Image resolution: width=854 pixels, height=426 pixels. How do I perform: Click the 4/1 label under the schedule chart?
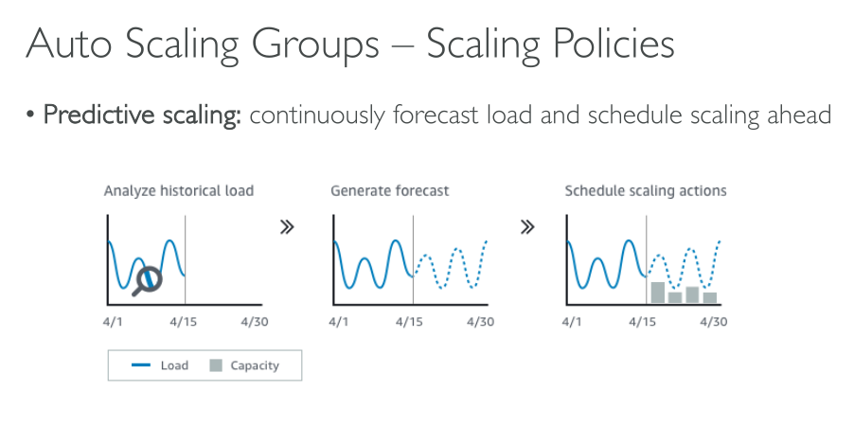point(572,322)
